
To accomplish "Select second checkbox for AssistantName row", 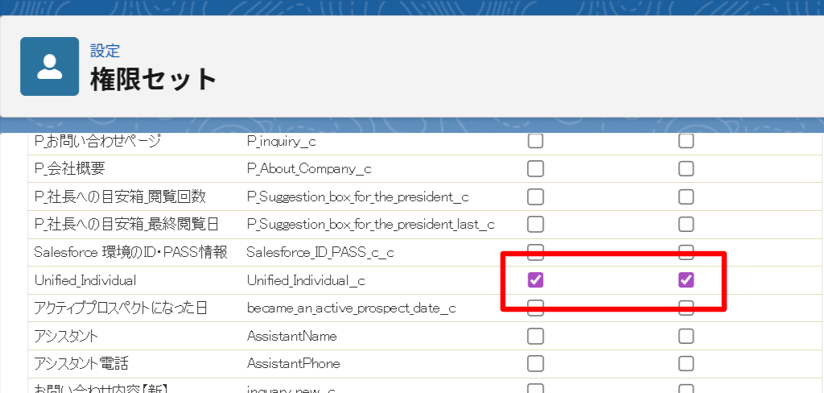I will point(686,336).
